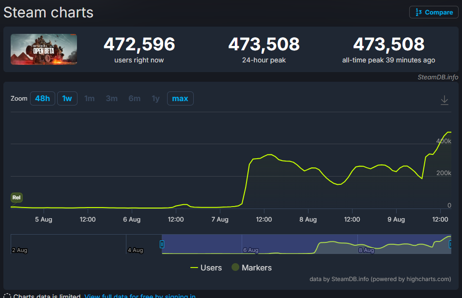Select the 6m zoom range
The width and height of the screenshot is (462, 298).
point(134,98)
